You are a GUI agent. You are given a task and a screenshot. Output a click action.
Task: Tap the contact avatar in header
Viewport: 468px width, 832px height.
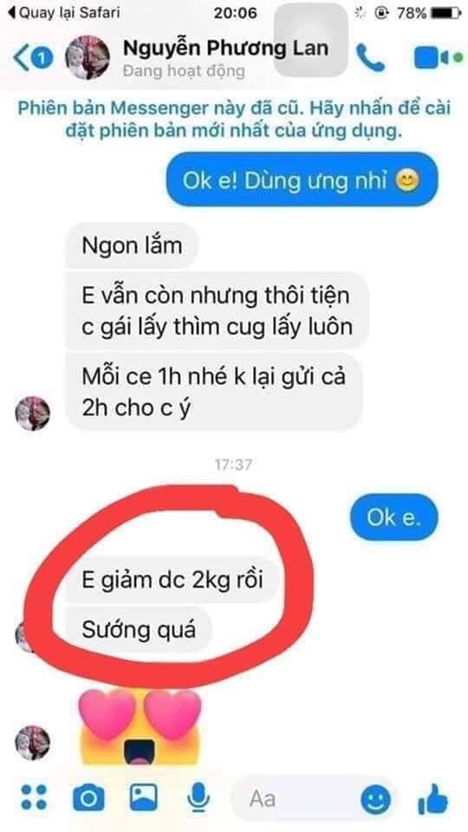click(87, 58)
